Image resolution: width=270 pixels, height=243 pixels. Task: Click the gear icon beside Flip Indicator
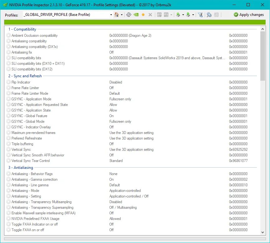pos(8,82)
